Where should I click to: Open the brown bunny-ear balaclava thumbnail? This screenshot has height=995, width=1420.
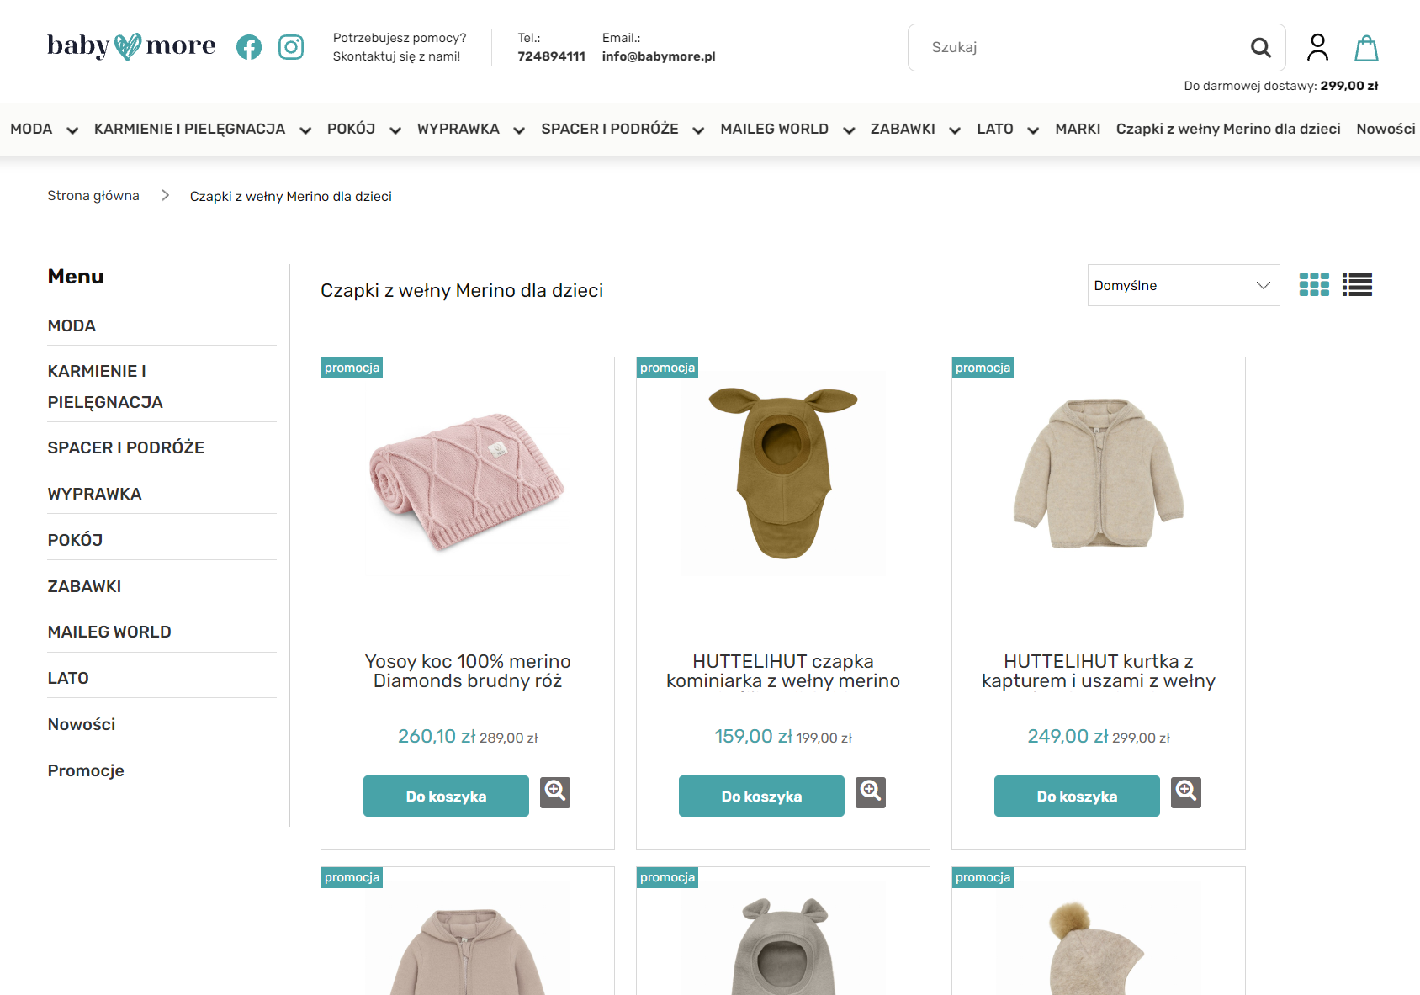coord(783,473)
